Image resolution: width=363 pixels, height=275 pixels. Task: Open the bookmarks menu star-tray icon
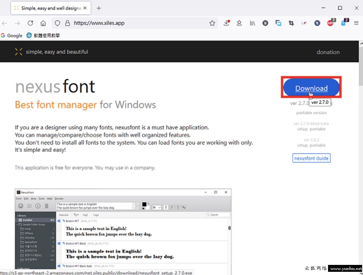pyautogui.click(x=239, y=23)
